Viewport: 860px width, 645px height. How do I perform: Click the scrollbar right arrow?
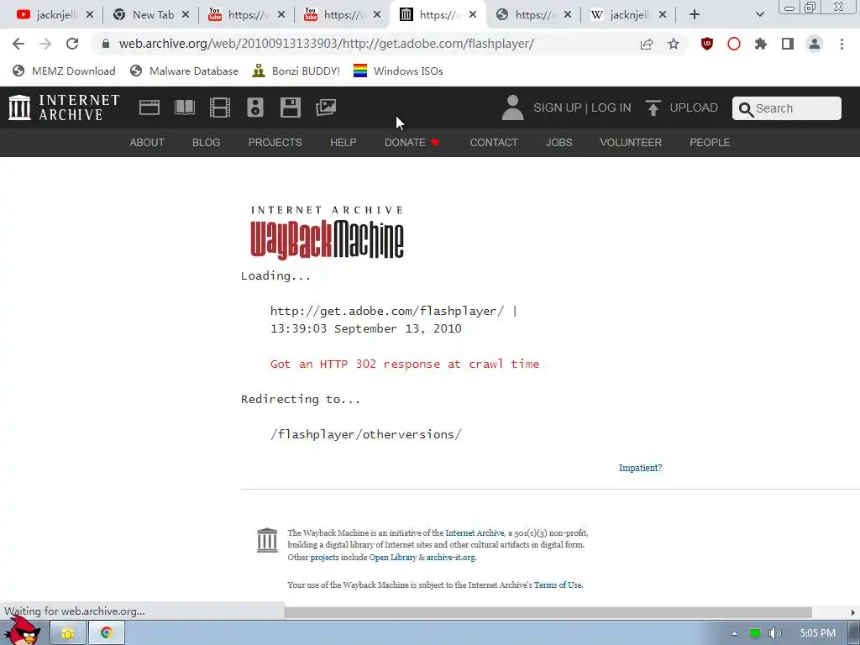853,612
